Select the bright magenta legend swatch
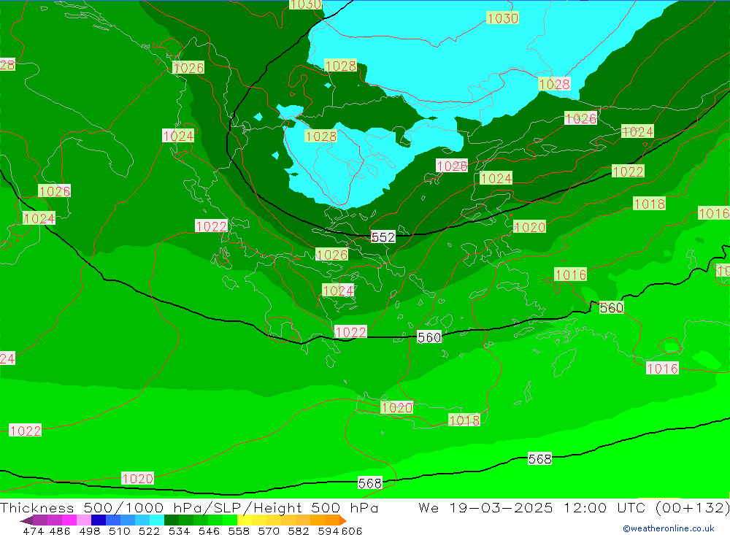 click(69, 520)
